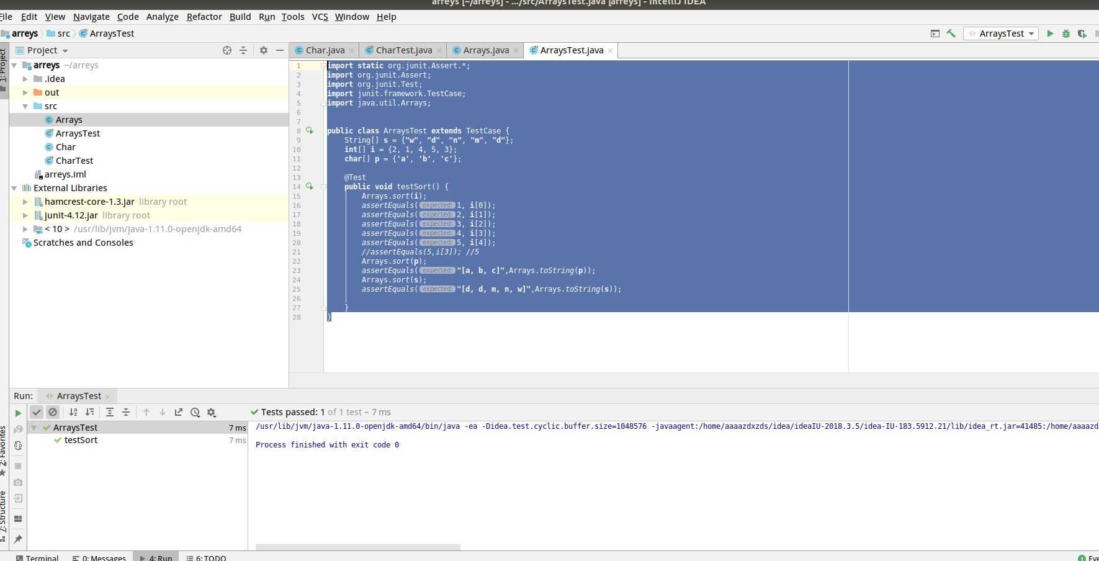Select CharTest in project tree

[74, 161]
